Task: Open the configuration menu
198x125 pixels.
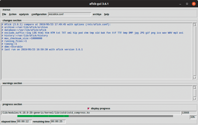Action: coord(39,14)
